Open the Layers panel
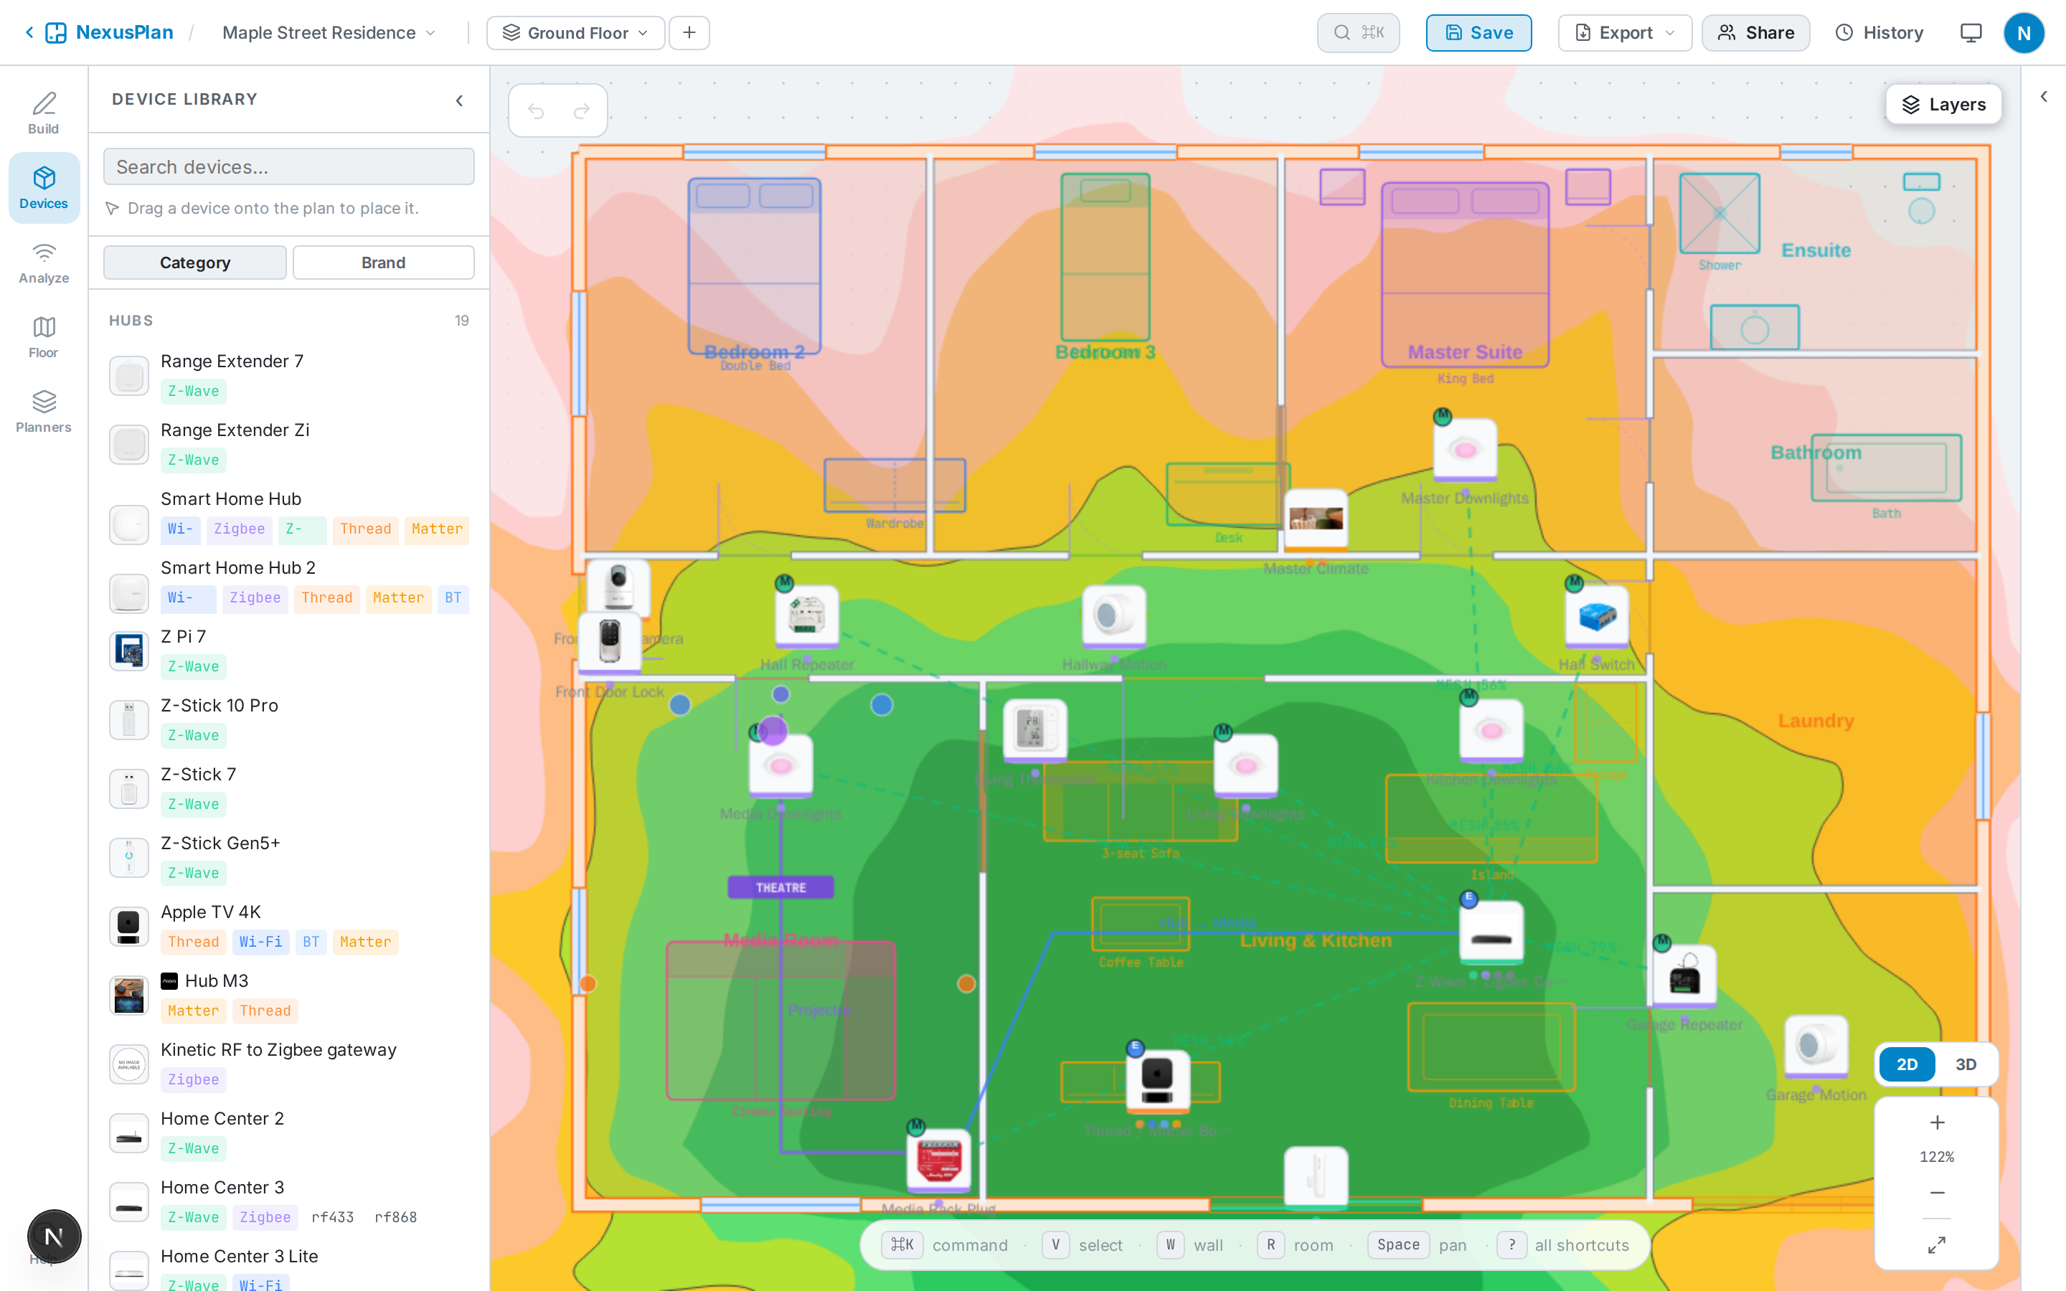The height and width of the screenshot is (1291, 2066). coord(1944,104)
